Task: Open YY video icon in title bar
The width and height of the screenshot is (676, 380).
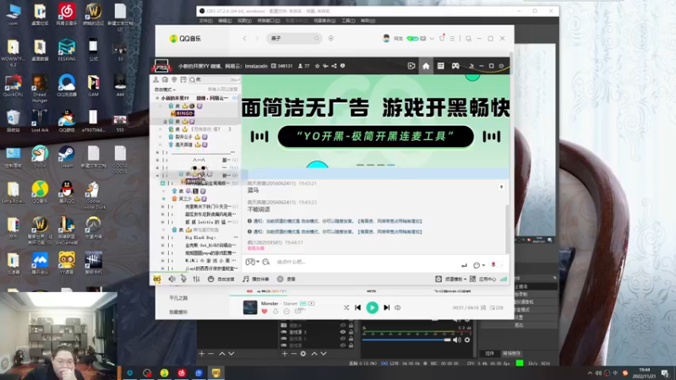Action: point(412,66)
